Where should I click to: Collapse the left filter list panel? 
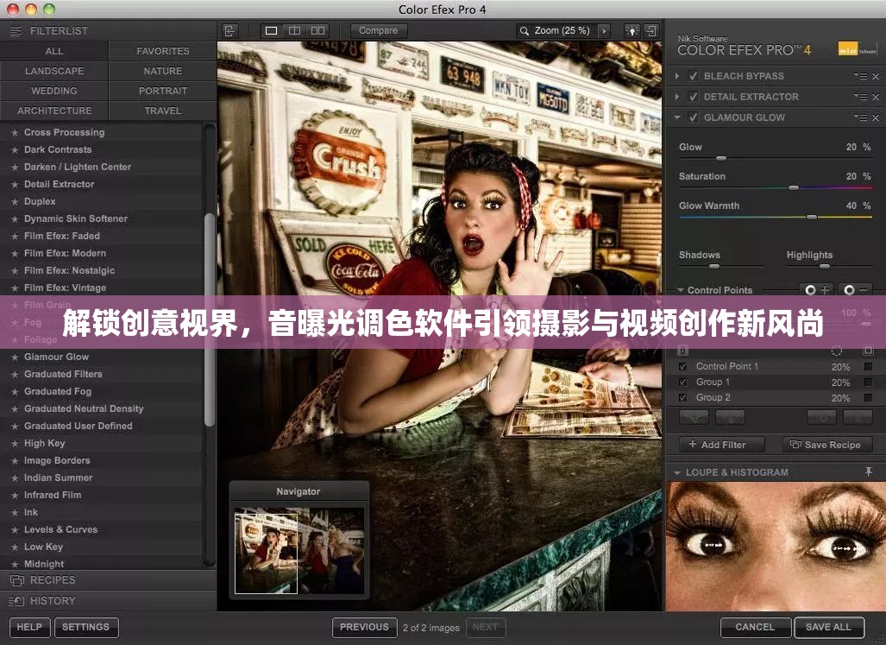[229, 30]
